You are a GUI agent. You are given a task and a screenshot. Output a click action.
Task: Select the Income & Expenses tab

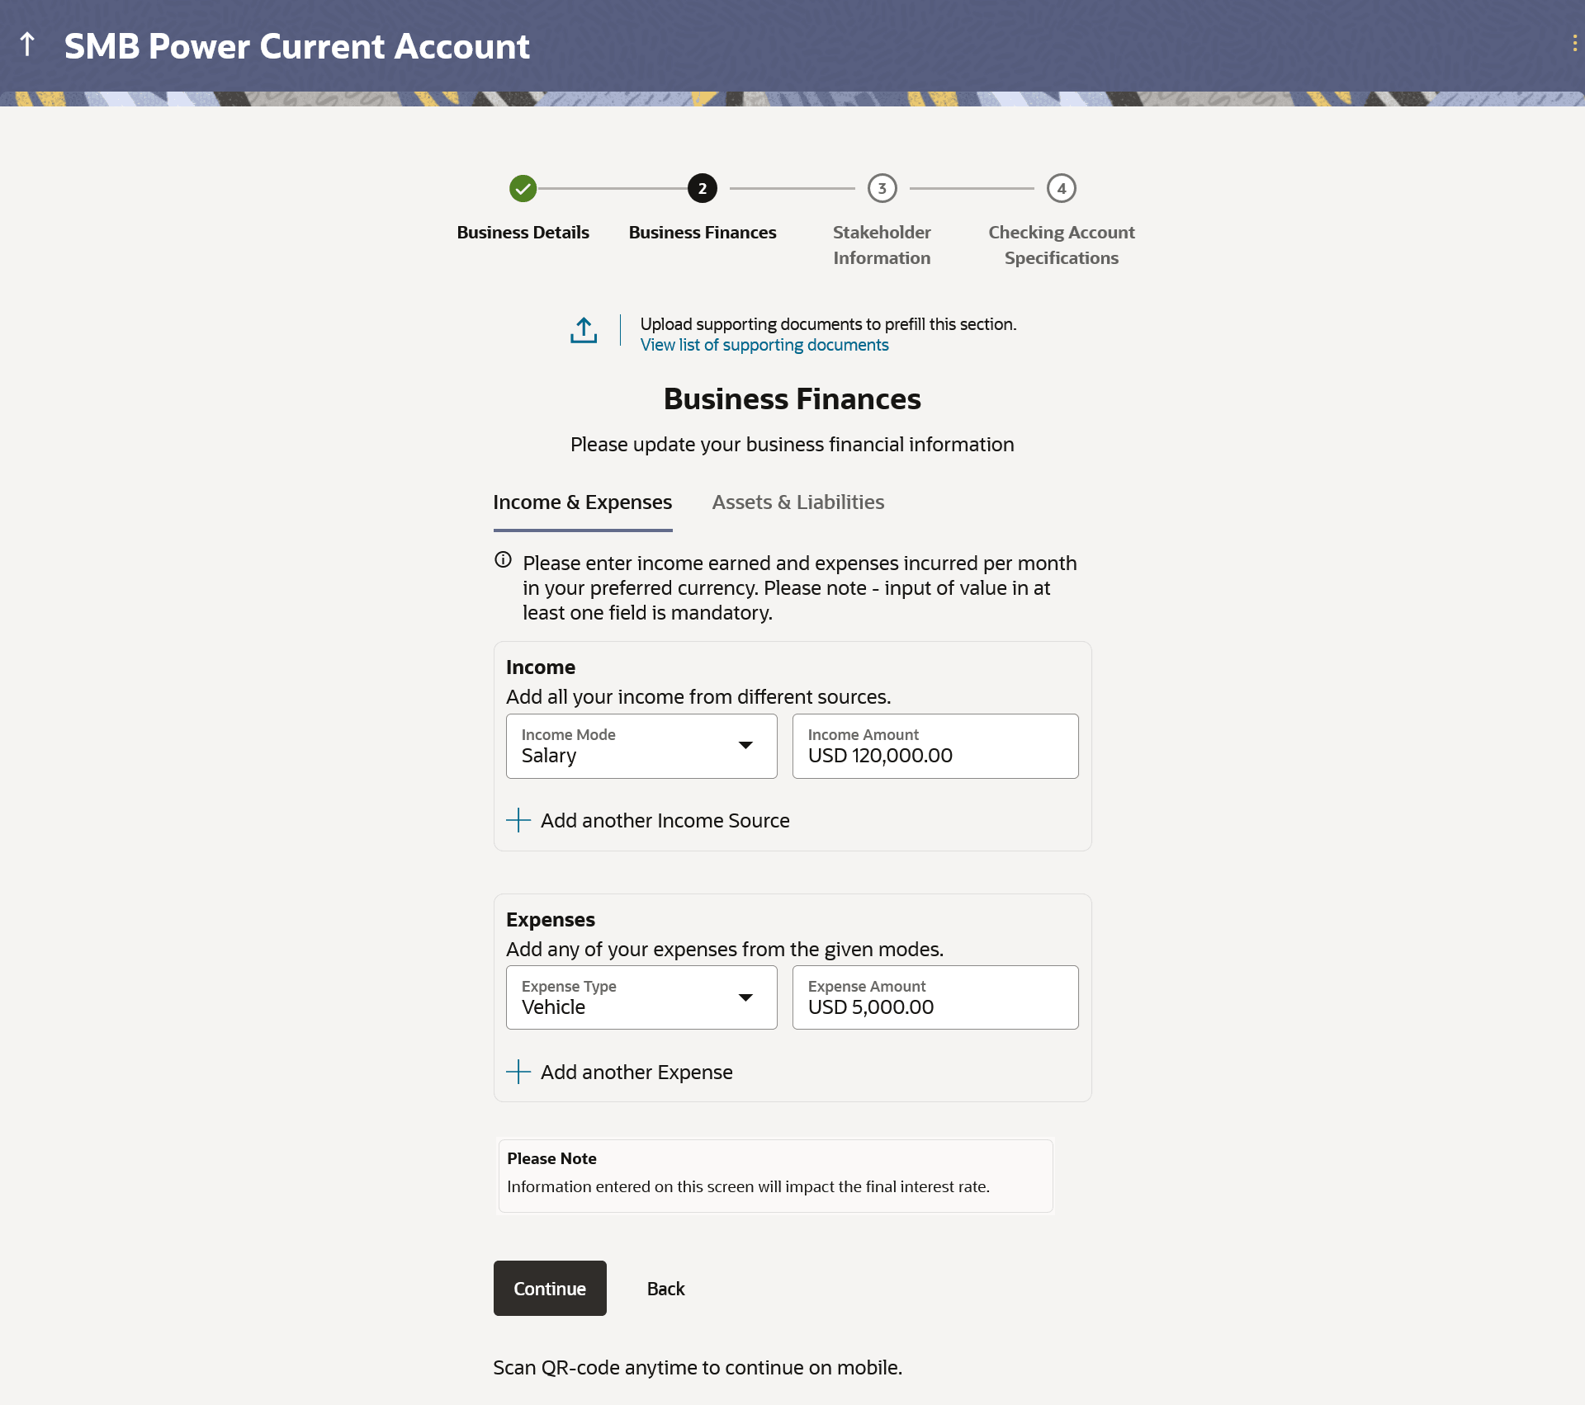(x=582, y=502)
